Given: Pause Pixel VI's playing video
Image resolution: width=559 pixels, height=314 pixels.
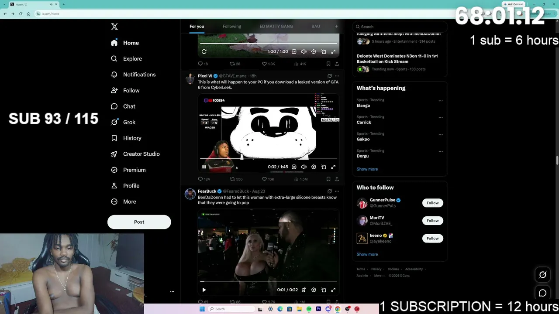Looking at the screenshot, I should 204,167.
